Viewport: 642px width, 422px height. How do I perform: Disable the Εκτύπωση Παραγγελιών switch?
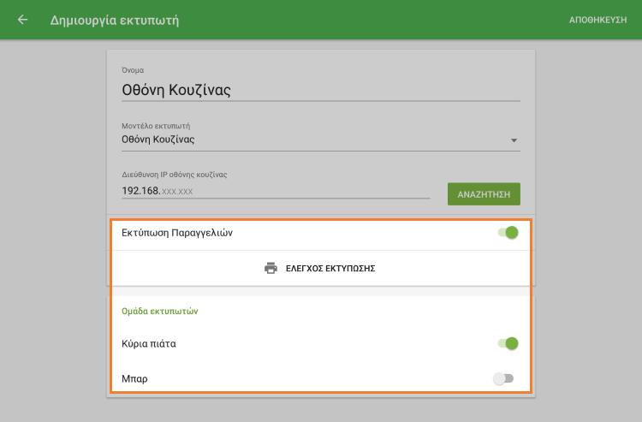pyautogui.click(x=508, y=232)
